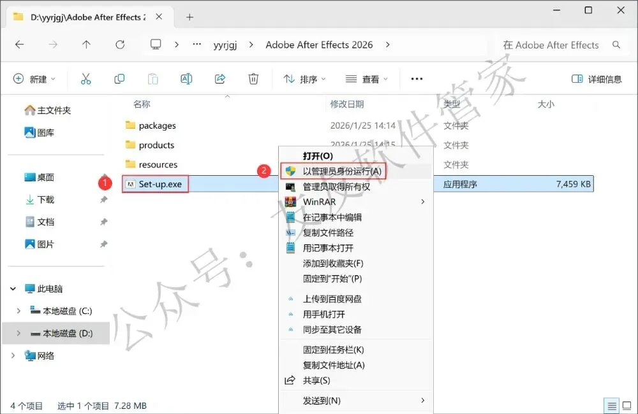Click the Forward navigation arrow
Image resolution: width=638 pixels, height=414 pixels.
pyautogui.click(x=53, y=45)
